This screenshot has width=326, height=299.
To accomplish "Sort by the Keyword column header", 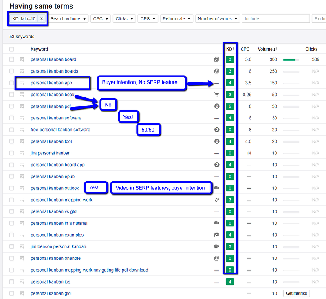I will 39,49.
